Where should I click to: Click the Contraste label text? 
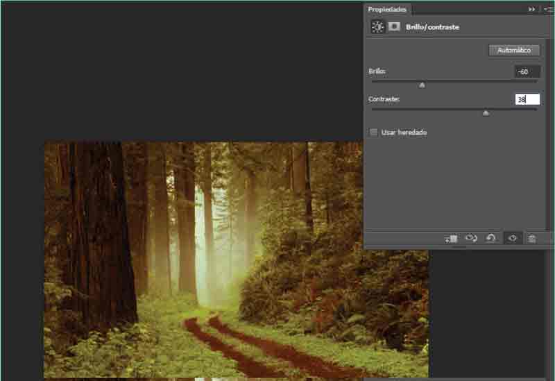click(384, 99)
